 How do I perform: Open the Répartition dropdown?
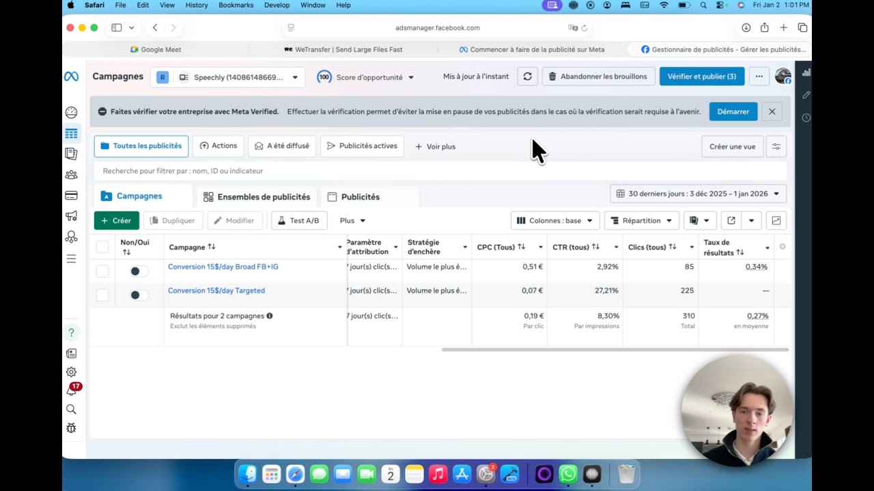(642, 220)
